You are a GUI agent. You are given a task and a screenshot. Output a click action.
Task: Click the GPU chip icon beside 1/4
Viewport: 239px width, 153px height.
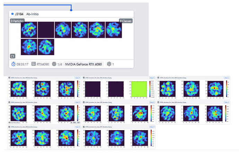pos(54,64)
